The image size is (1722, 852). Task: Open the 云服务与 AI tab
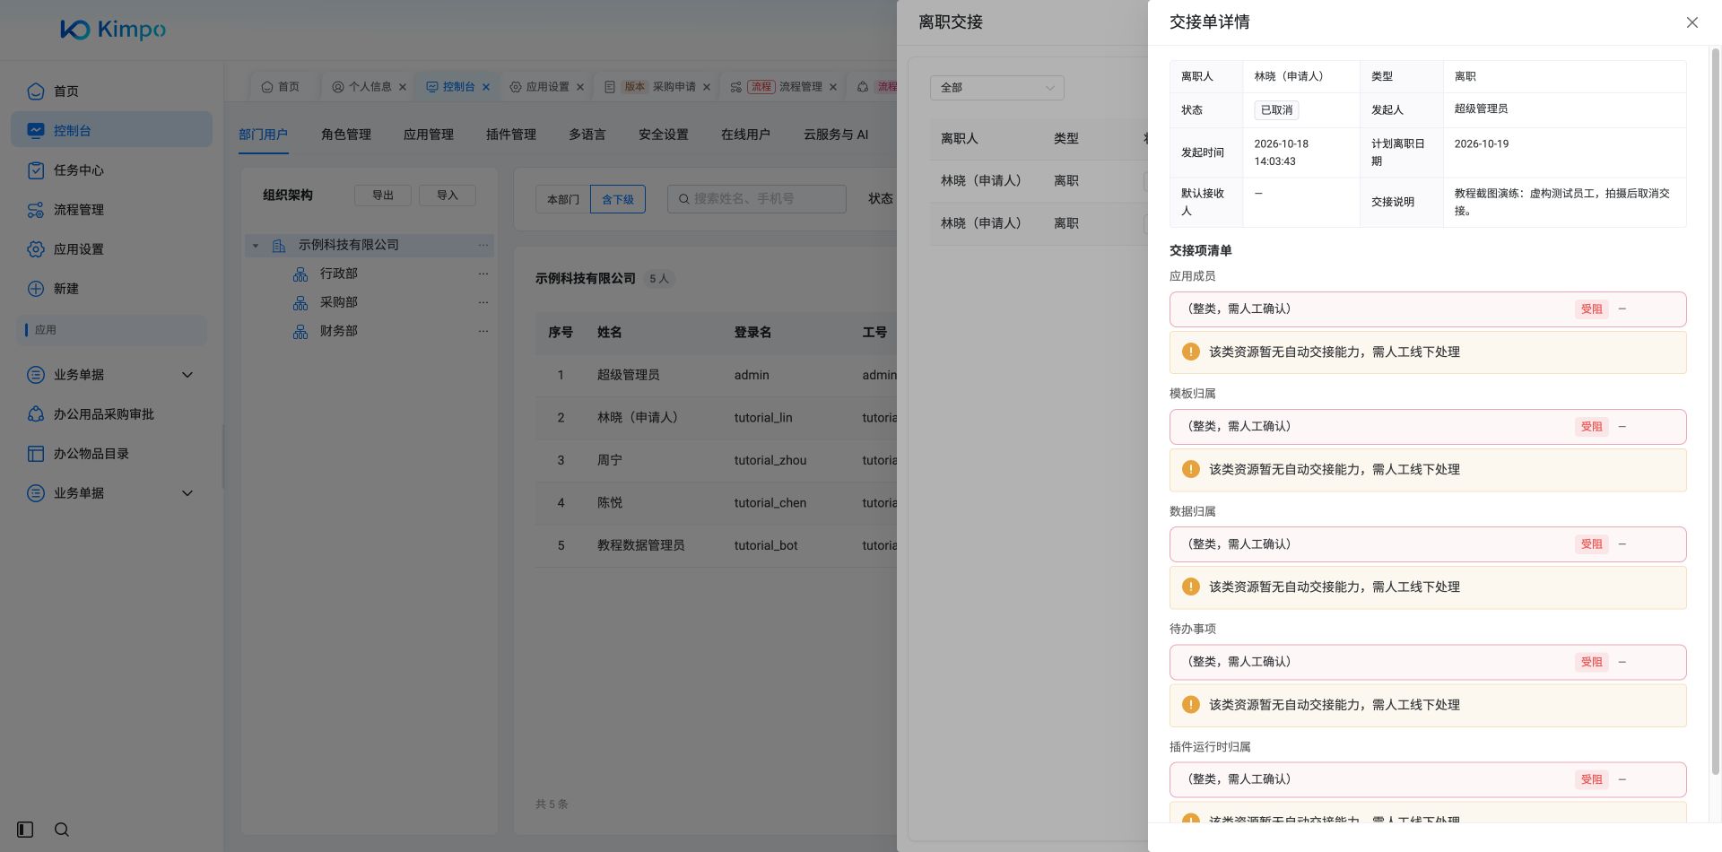[835, 135]
